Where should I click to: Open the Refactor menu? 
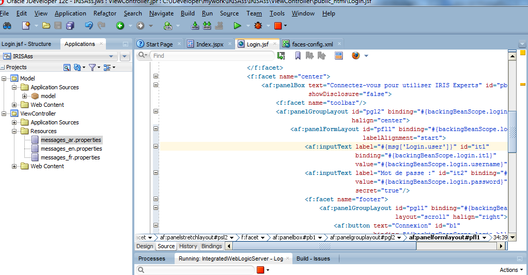tap(105, 13)
